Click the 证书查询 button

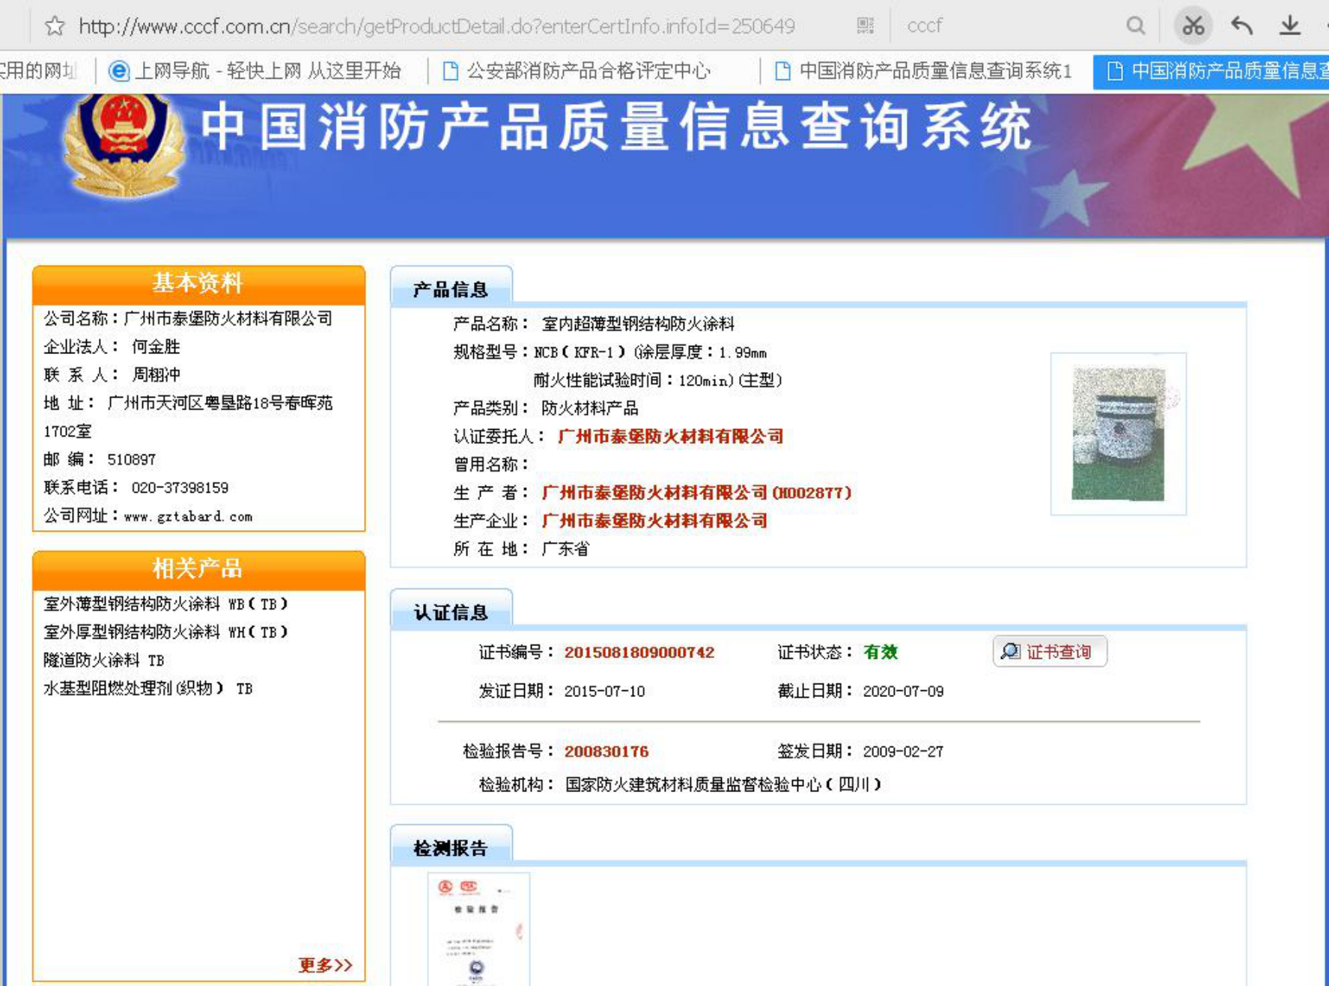(1049, 651)
